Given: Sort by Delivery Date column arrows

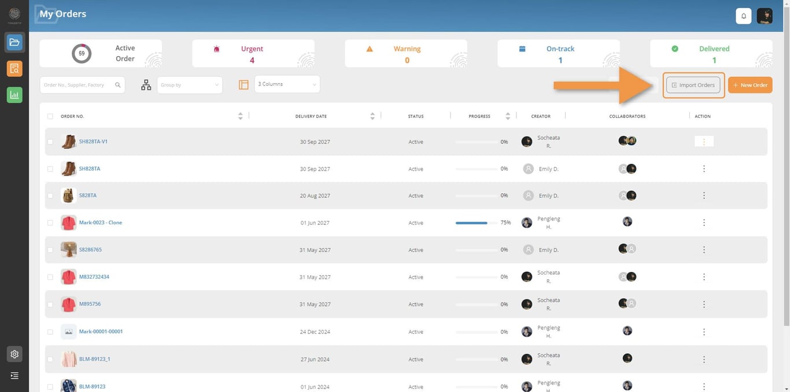Looking at the screenshot, I should [x=372, y=116].
